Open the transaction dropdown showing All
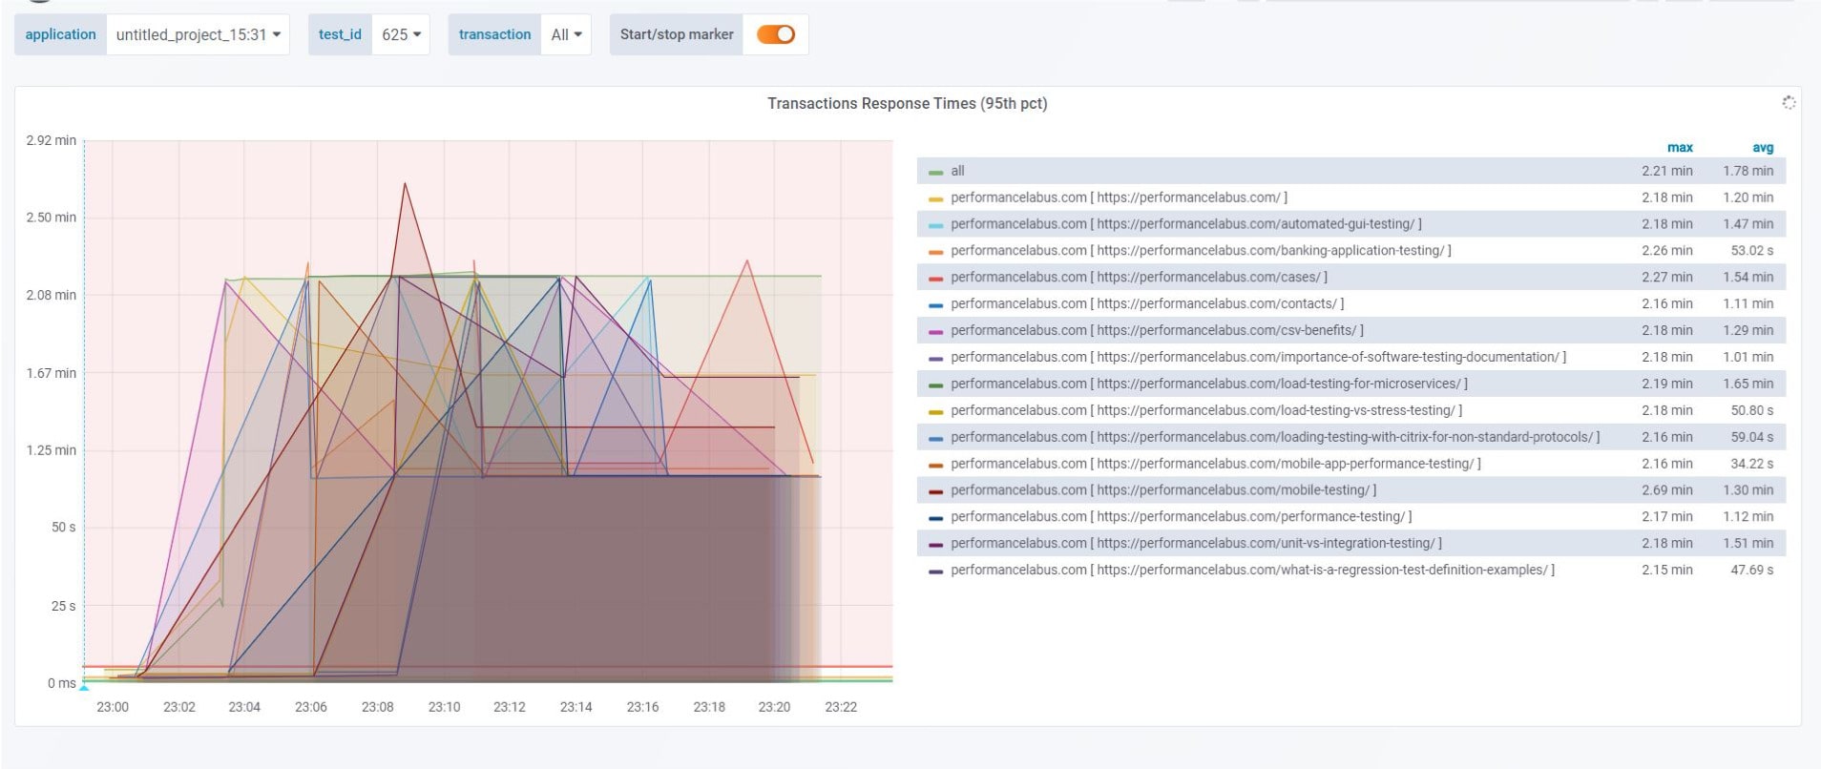The width and height of the screenshot is (1821, 769). click(x=566, y=34)
